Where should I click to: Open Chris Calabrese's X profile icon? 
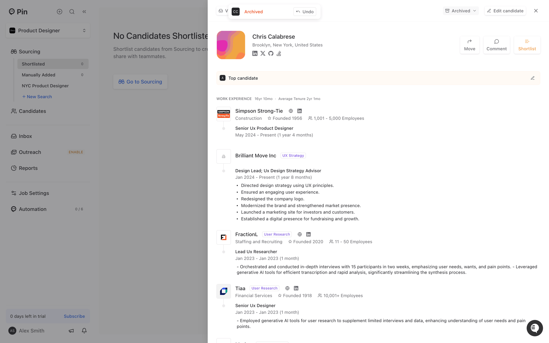(263, 53)
